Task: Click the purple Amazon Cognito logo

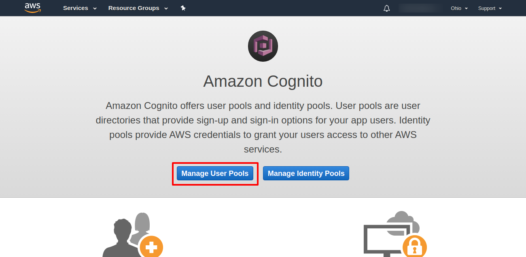Action: tap(263, 46)
